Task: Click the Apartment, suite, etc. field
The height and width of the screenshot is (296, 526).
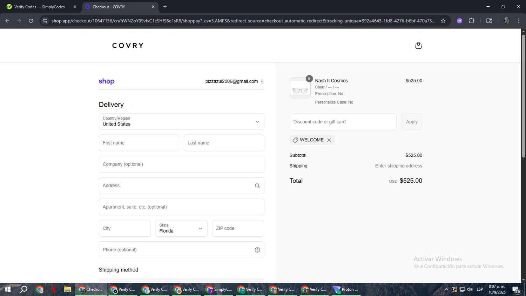Action: (x=181, y=207)
